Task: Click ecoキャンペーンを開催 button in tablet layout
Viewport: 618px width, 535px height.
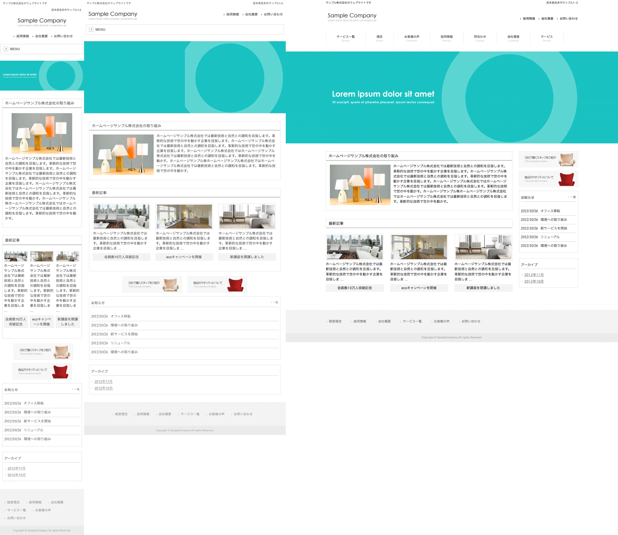Action: click(x=184, y=257)
